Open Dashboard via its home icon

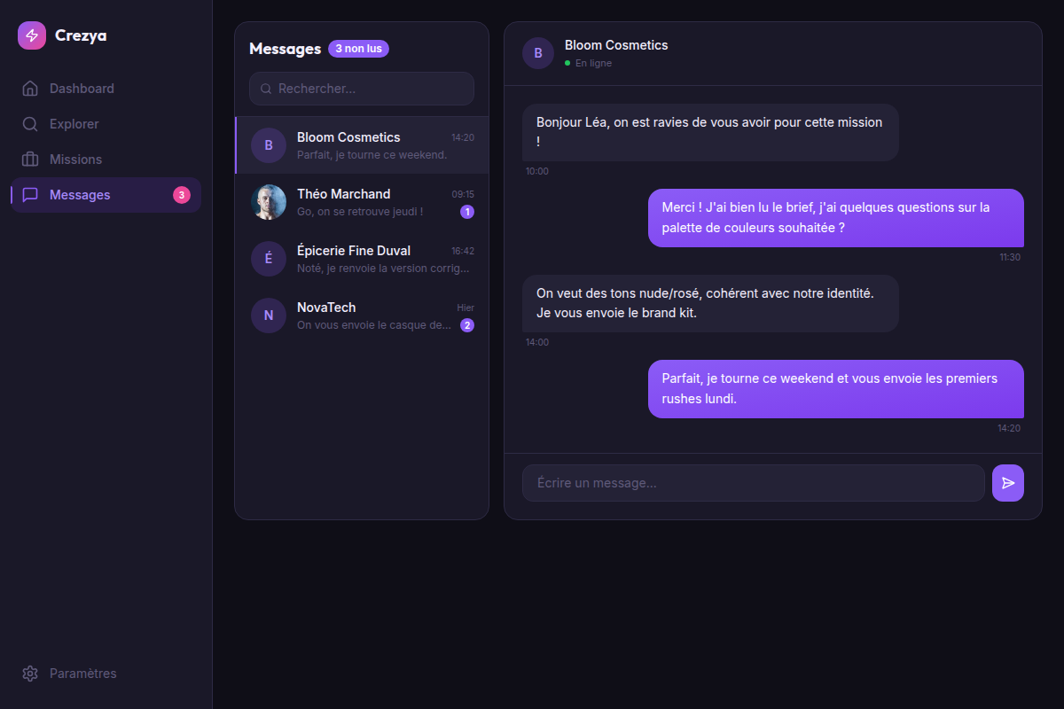pos(30,89)
